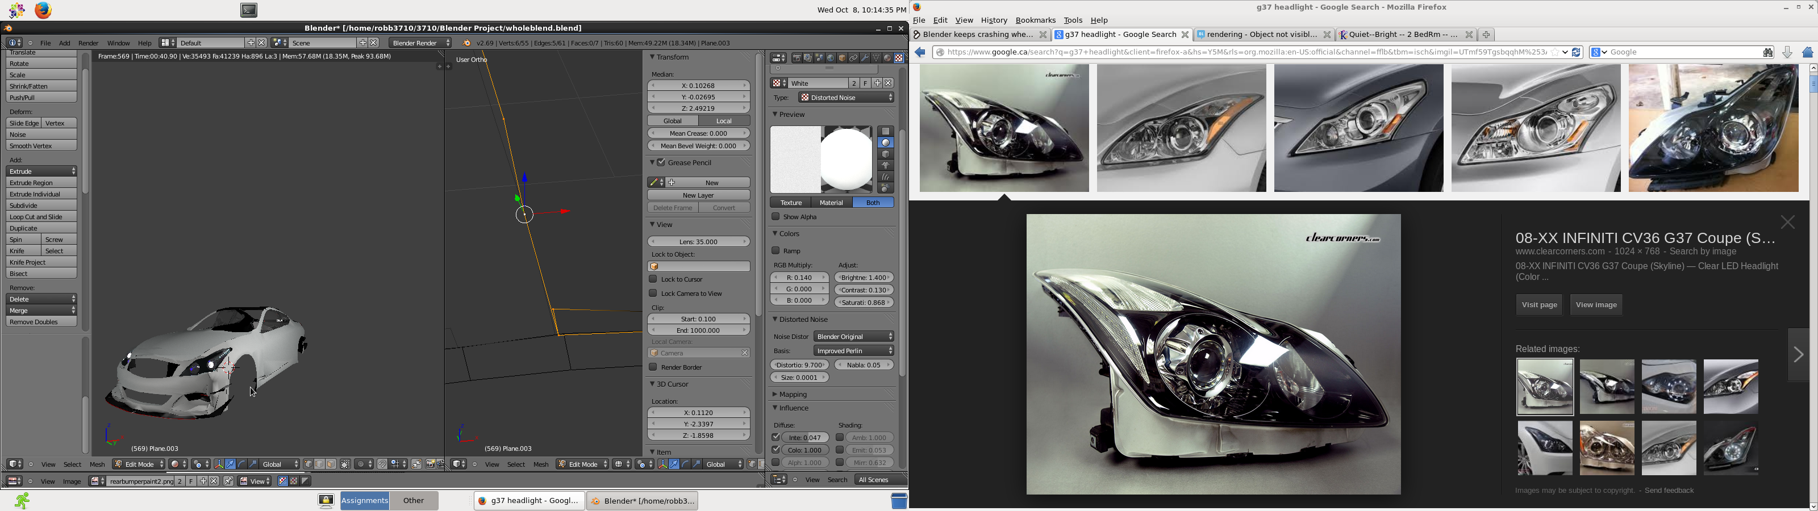This screenshot has width=1818, height=511.
Task: Add a new texture with plus icon
Action: point(878,83)
